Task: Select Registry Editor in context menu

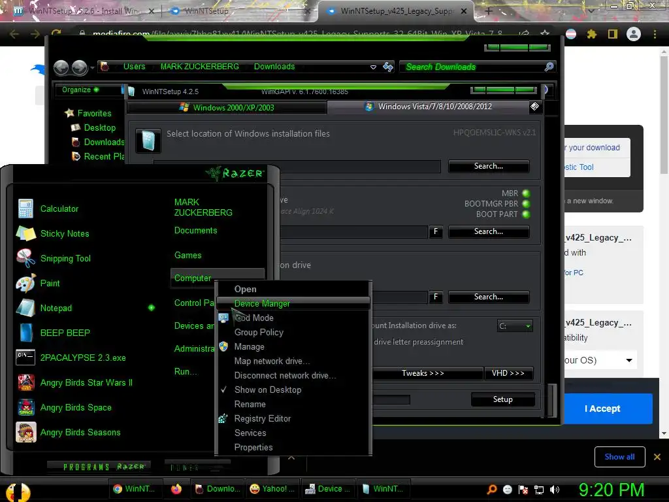Action: (263, 418)
